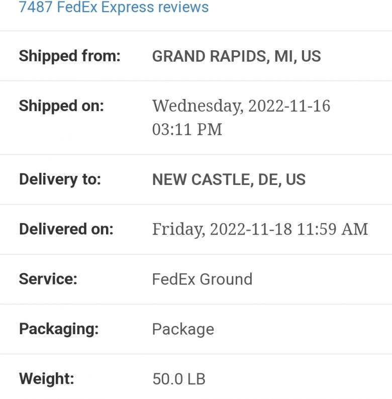Click the "Delivery to:" label
The height and width of the screenshot is (399, 392).
tap(60, 179)
